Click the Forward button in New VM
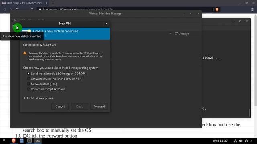The image size is (257, 144). click(x=99, y=106)
